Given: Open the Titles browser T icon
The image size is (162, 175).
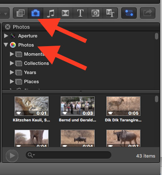Looking at the screenshot, I should 80,13.
